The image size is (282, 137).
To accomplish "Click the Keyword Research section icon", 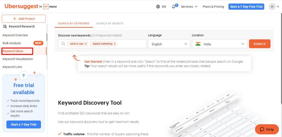I will pos(5,27).
